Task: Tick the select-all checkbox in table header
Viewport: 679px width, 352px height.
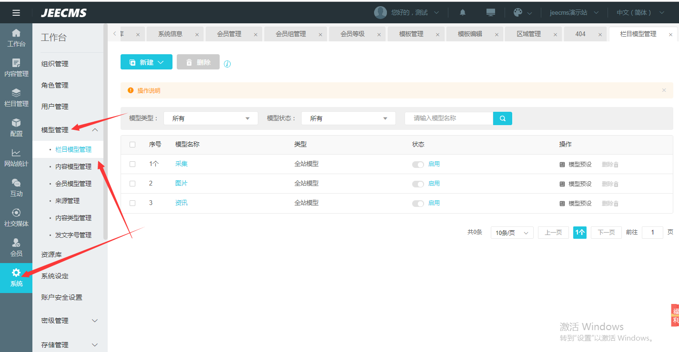Action: pos(132,145)
